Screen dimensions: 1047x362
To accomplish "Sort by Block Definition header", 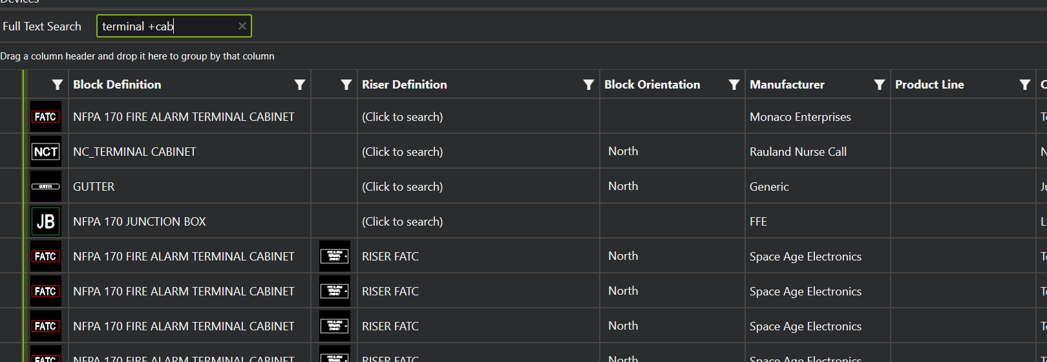I will coord(117,85).
